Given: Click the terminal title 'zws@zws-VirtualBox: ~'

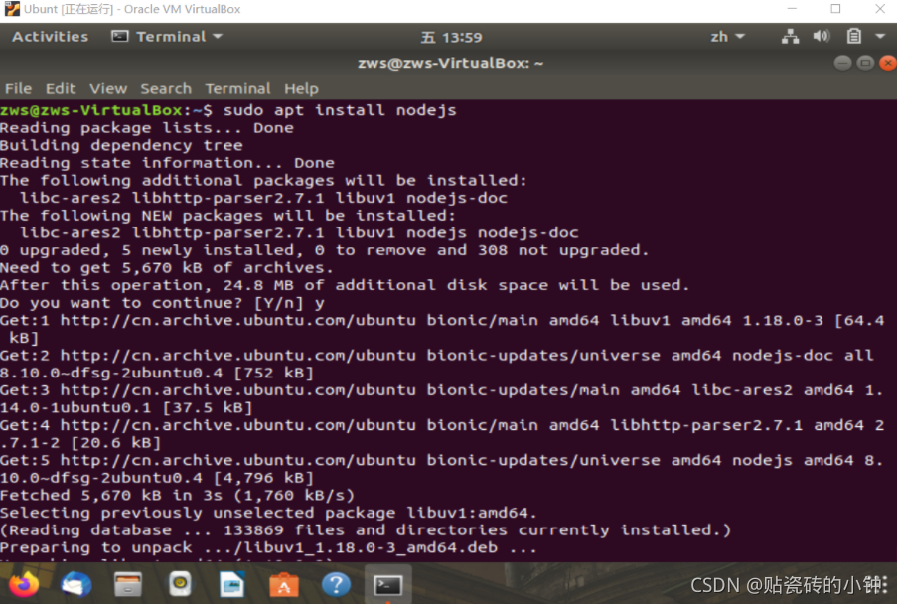Looking at the screenshot, I should point(450,63).
